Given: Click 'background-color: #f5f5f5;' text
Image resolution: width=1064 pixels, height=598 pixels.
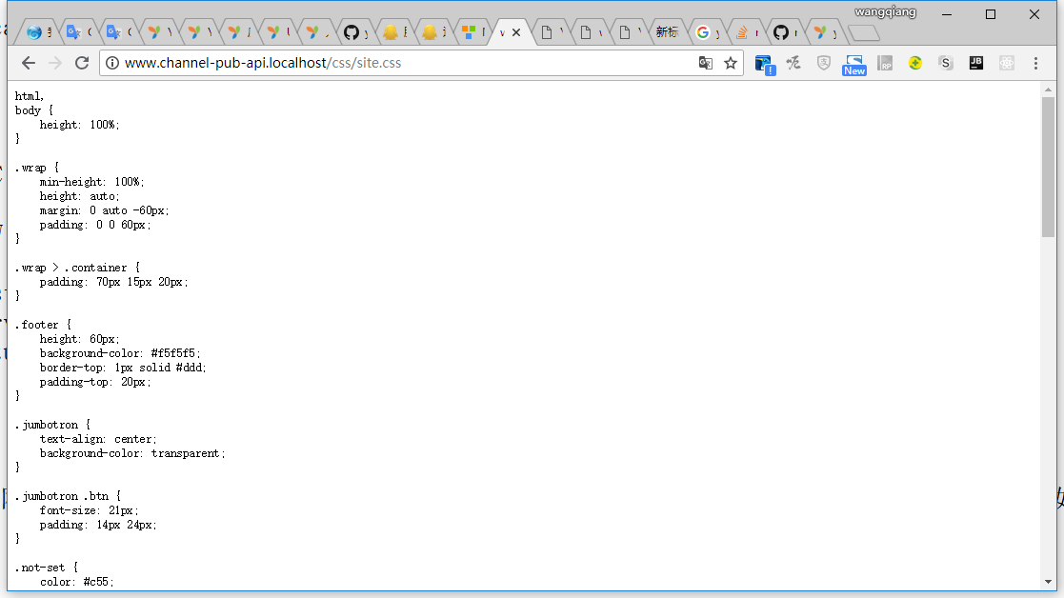Looking at the screenshot, I should 119,353.
